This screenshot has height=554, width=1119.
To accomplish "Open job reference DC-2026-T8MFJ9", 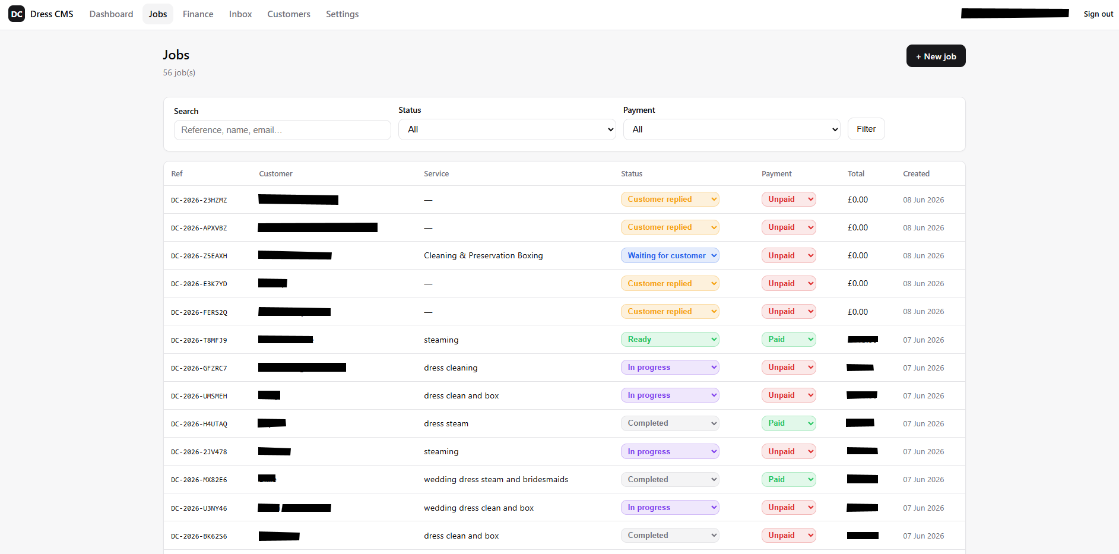I will [x=199, y=340].
